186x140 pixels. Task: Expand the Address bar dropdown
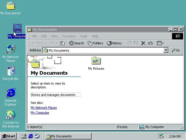click(x=166, y=50)
